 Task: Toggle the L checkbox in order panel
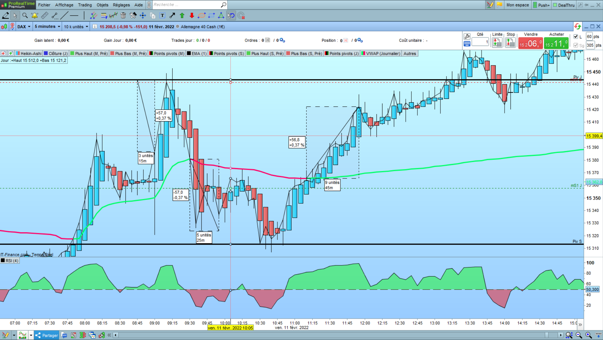click(x=576, y=37)
